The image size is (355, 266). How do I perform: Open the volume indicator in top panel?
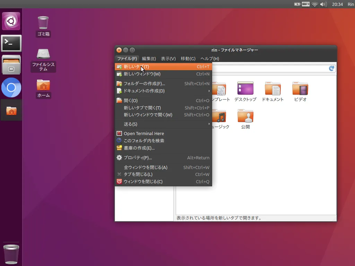[x=323, y=4]
